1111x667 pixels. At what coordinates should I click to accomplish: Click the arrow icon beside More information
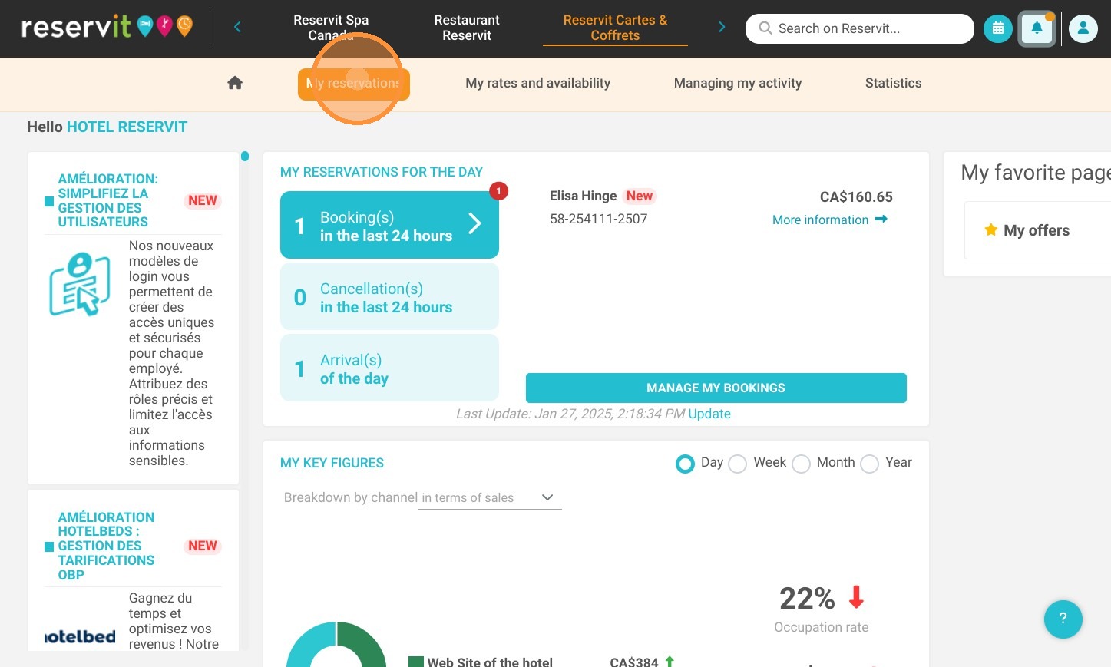click(x=881, y=220)
